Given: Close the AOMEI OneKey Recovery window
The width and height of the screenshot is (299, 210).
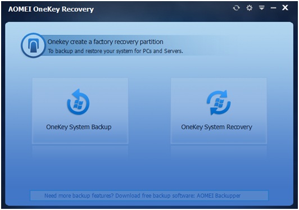Looking at the screenshot, I should click(x=285, y=8).
